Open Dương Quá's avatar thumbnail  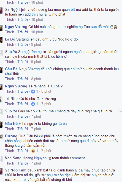pos(1,137)
